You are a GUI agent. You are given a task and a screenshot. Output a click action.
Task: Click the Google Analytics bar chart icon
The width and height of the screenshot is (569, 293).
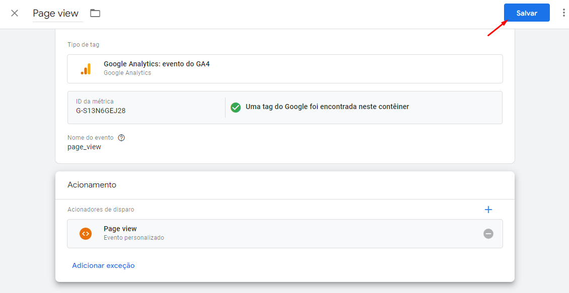tap(86, 69)
